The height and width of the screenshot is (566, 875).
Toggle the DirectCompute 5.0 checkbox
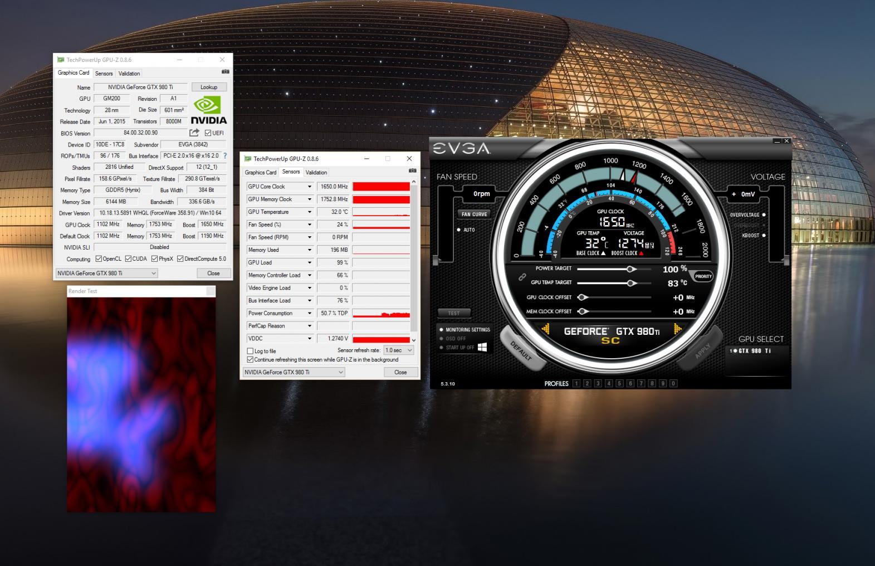[180, 258]
